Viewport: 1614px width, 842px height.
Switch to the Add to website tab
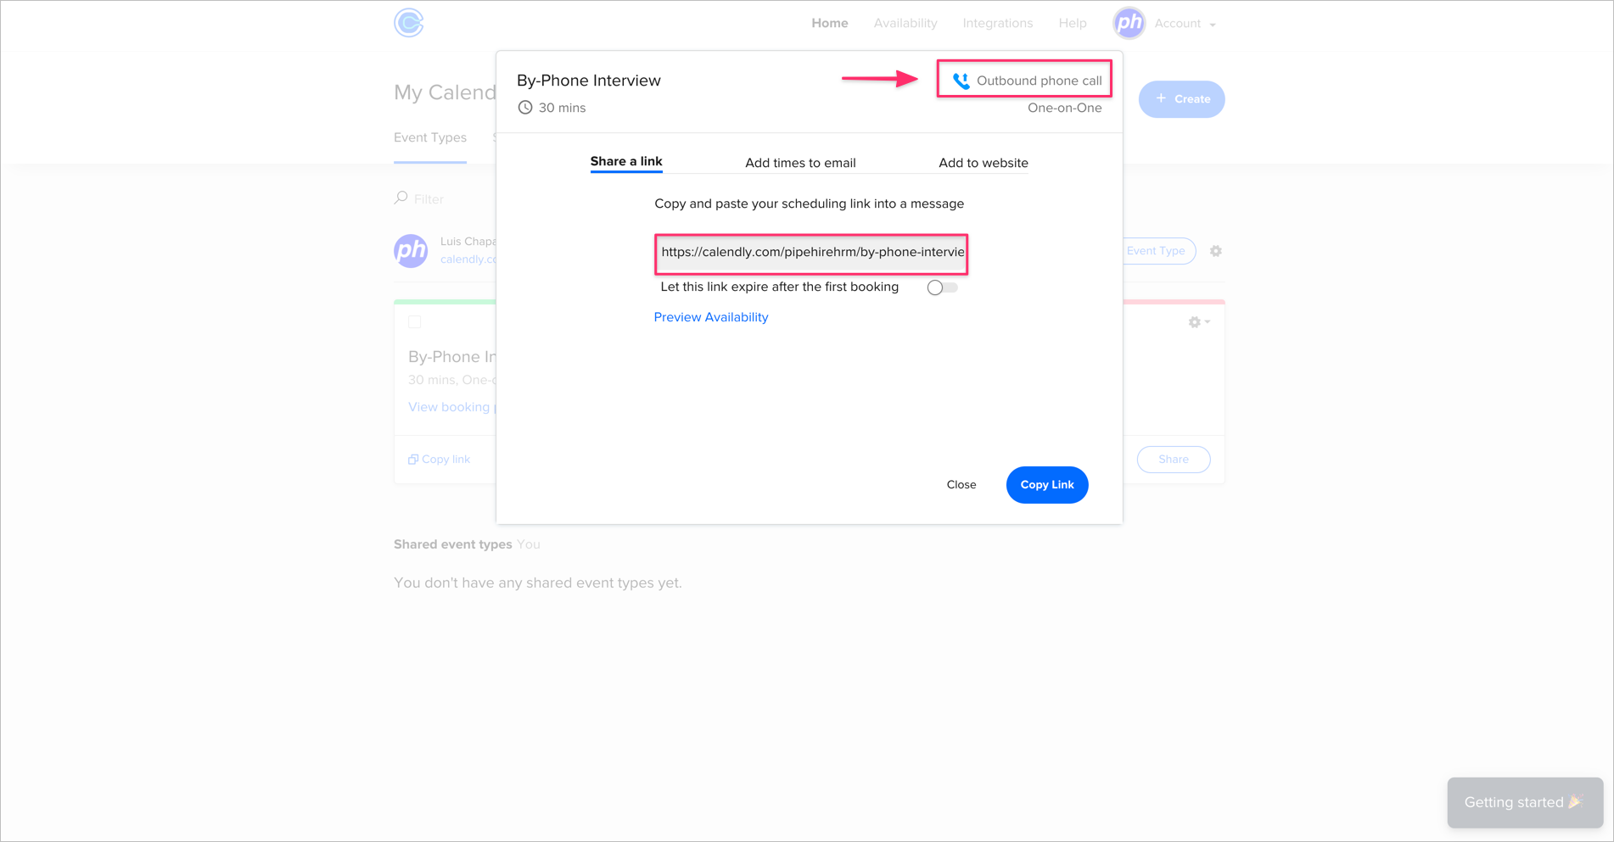pyautogui.click(x=983, y=163)
